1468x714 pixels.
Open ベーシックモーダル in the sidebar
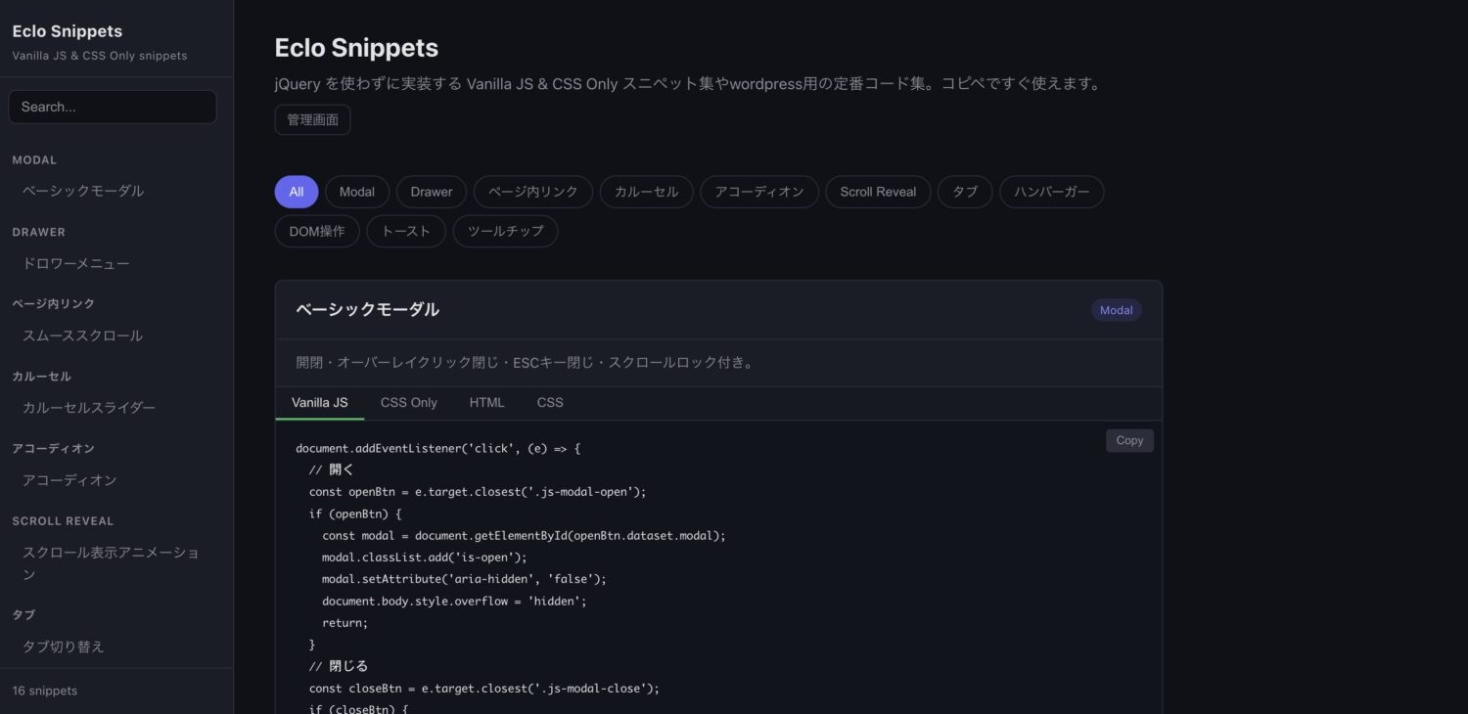pos(83,191)
